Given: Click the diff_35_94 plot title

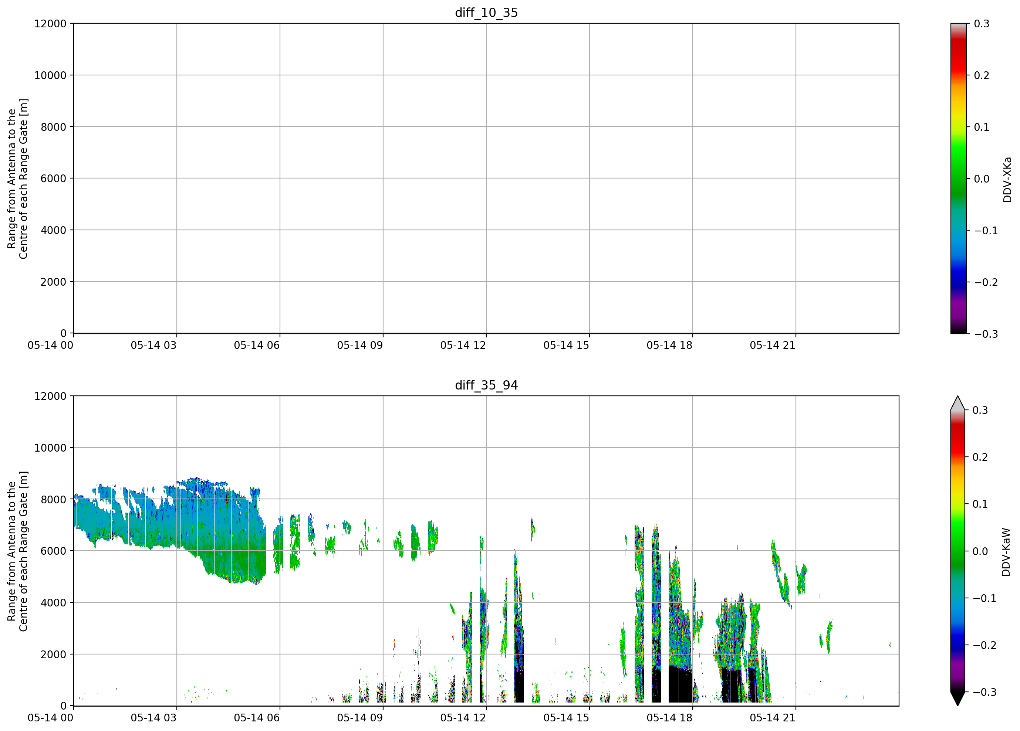Looking at the screenshot, I should pos(486,385).
